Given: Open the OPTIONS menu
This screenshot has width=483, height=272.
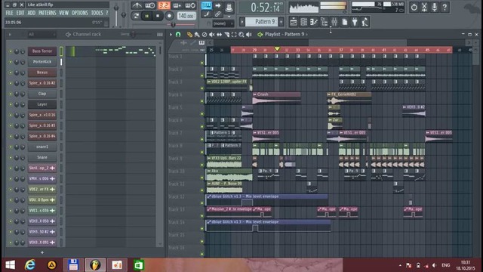Looking at the screenshot, I should [x=80, y=13].
